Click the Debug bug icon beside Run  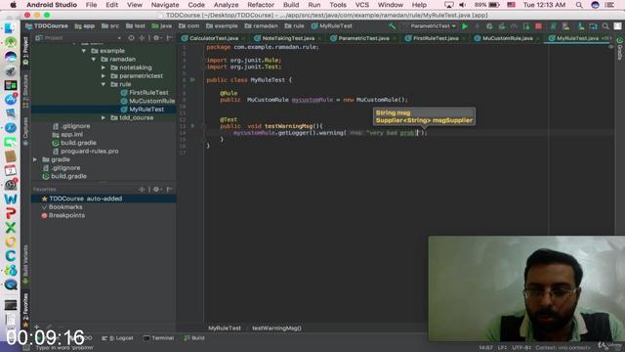point(489,26)
